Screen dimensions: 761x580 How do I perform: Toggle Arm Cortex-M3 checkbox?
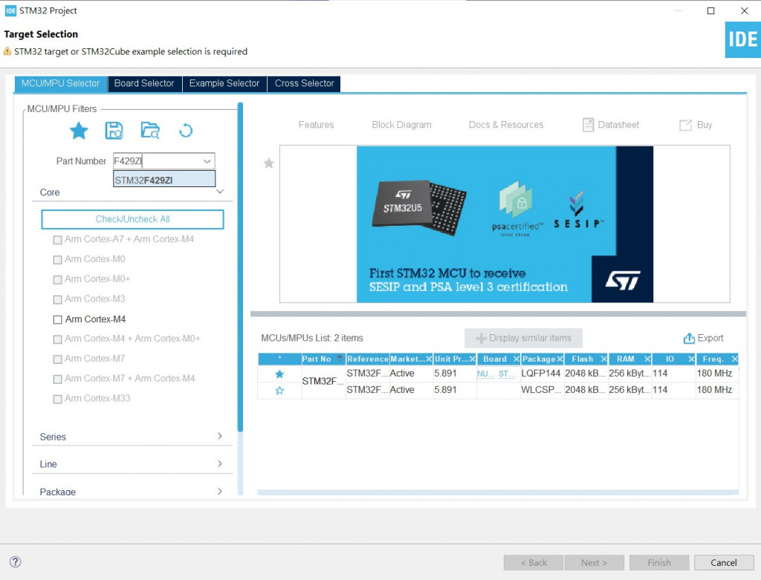click(x=57, y=299)
